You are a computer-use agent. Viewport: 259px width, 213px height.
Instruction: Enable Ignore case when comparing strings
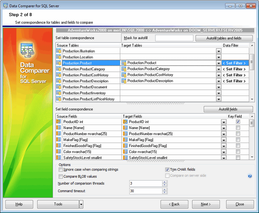(61, 170)
